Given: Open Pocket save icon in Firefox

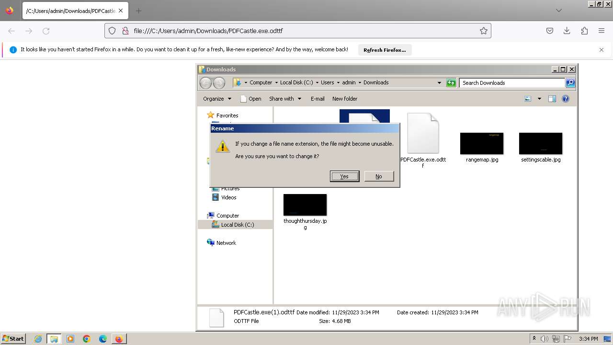Looking at the screenshot, I should [x=550, y=31].
